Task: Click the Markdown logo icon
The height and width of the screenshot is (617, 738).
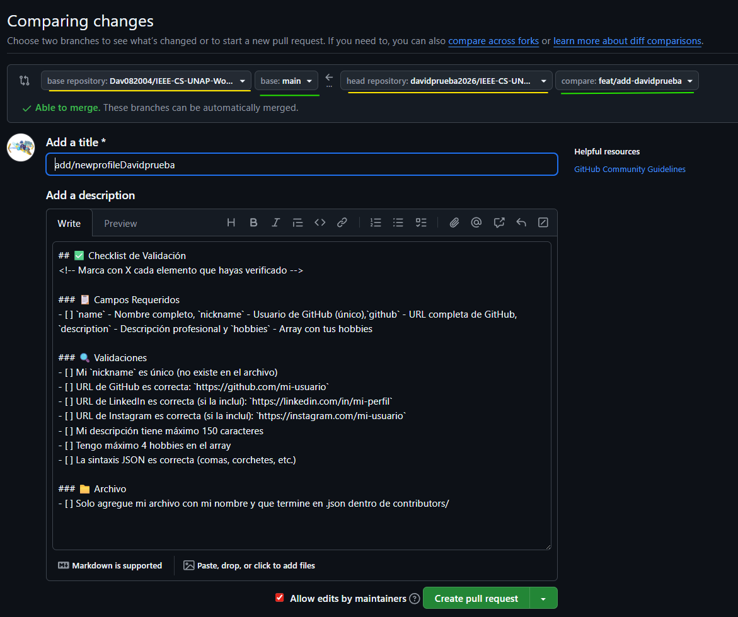Action: 64,565
